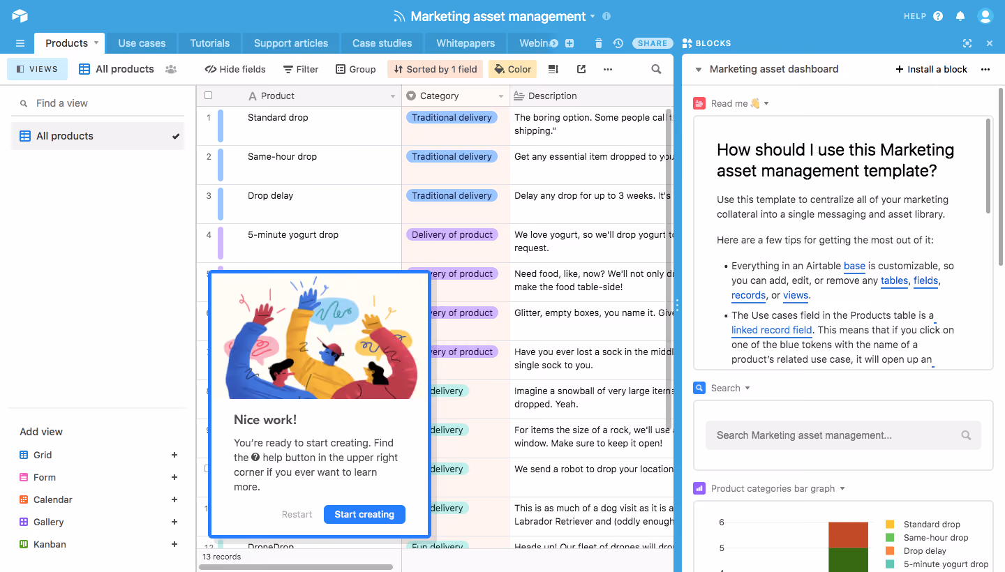Open the trash icon in the tab bar
Image resolution: width=1005 pixels, height=572 pixels.
pos(598,43)
